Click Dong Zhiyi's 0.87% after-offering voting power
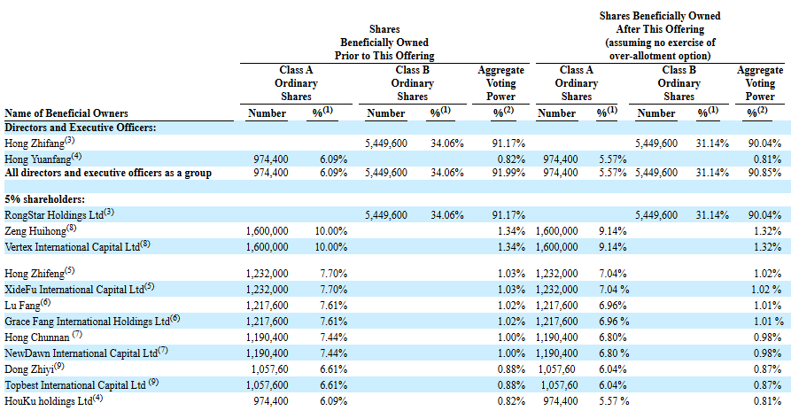This screenshot has height=411, width=791. (767, 369)
